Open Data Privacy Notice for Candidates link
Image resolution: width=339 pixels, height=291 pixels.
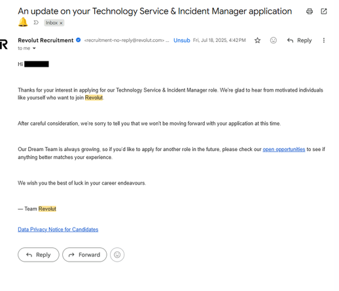coord(58,230)
